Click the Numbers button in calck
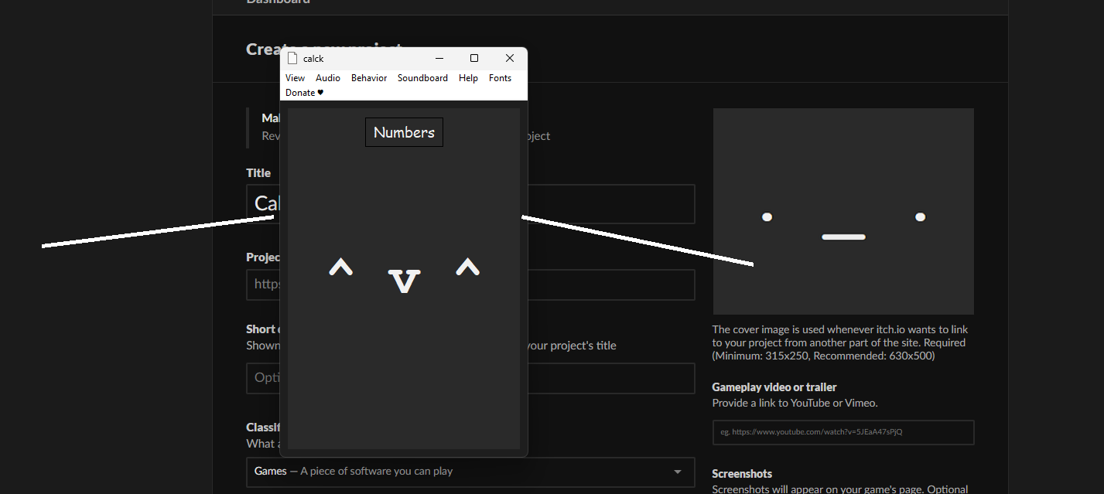The image size is (1104, 494). [x=404, y=132]
